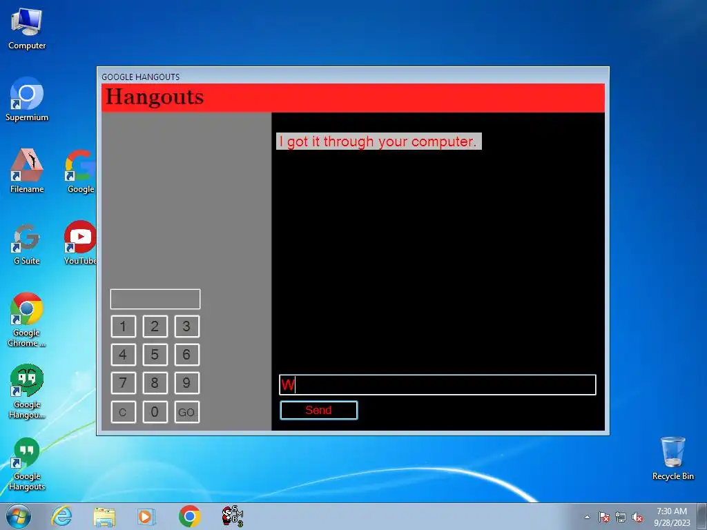Viewport: 707px width, 530px height.
Task: Dial digit 5 on the keypad
Action: pyautogui.click(x=155, y=355)
